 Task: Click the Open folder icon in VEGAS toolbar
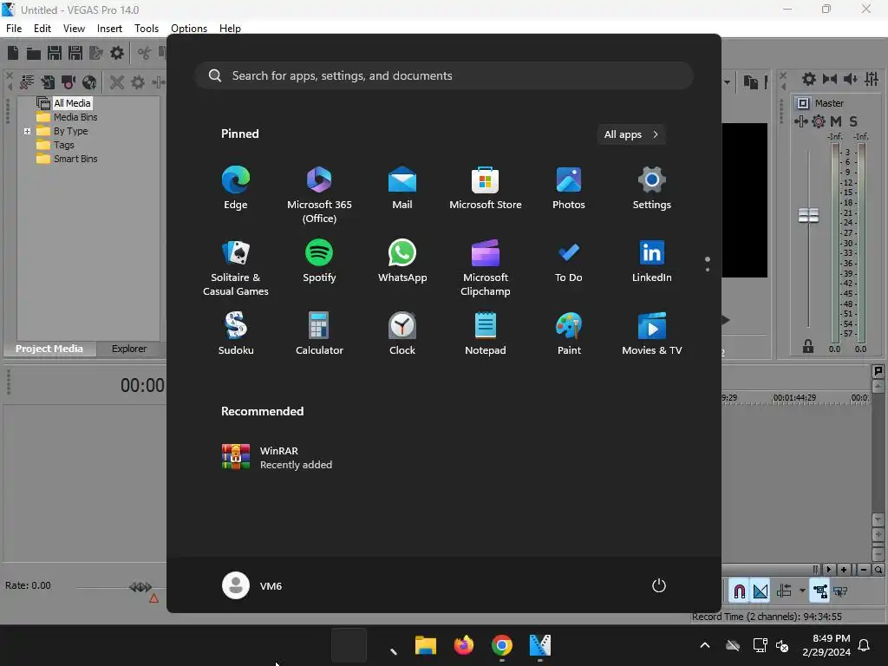(34, 53)
